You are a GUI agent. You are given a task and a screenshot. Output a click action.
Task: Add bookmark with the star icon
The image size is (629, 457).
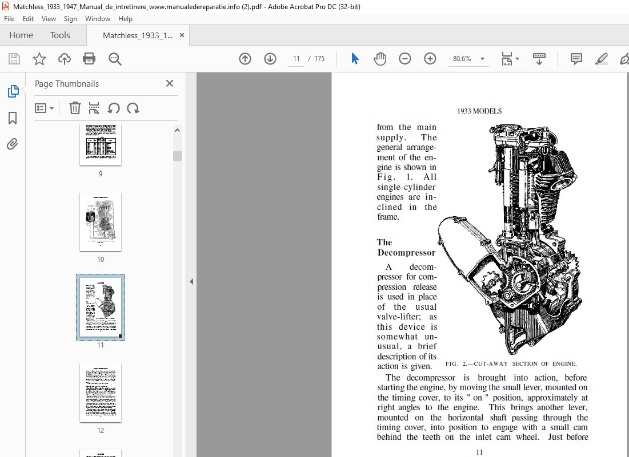39,59
